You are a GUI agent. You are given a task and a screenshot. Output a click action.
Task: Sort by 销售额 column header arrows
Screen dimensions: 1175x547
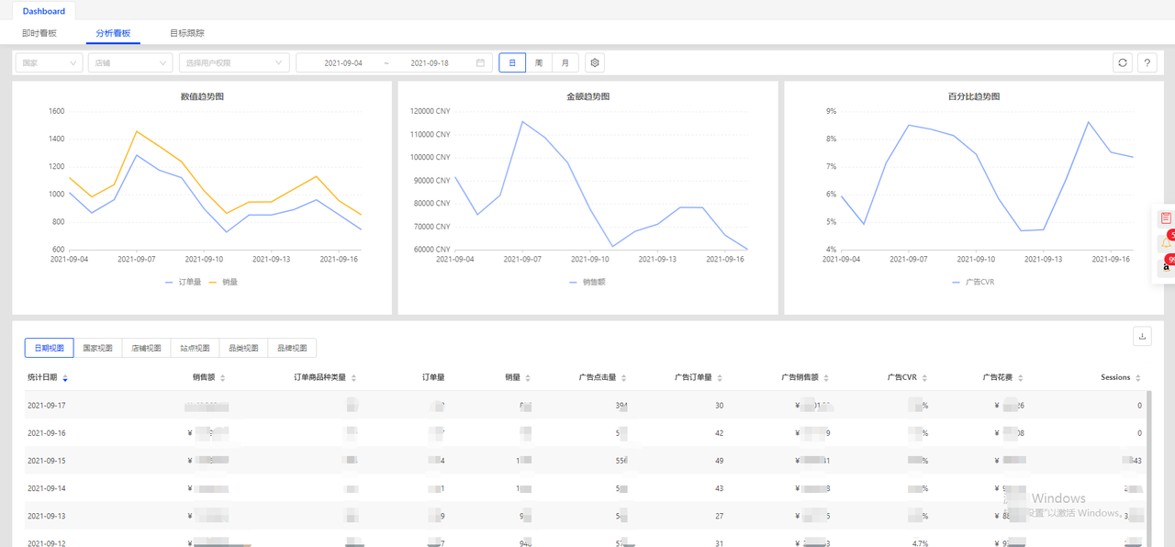222,377
